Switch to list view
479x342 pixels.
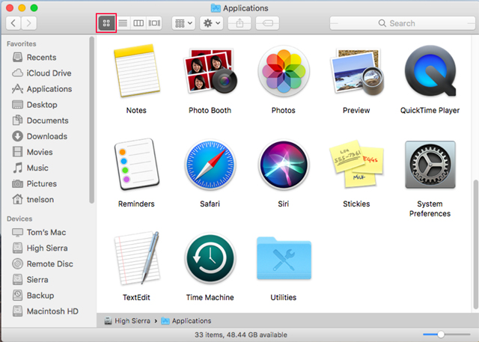click(x=123, y=23)
